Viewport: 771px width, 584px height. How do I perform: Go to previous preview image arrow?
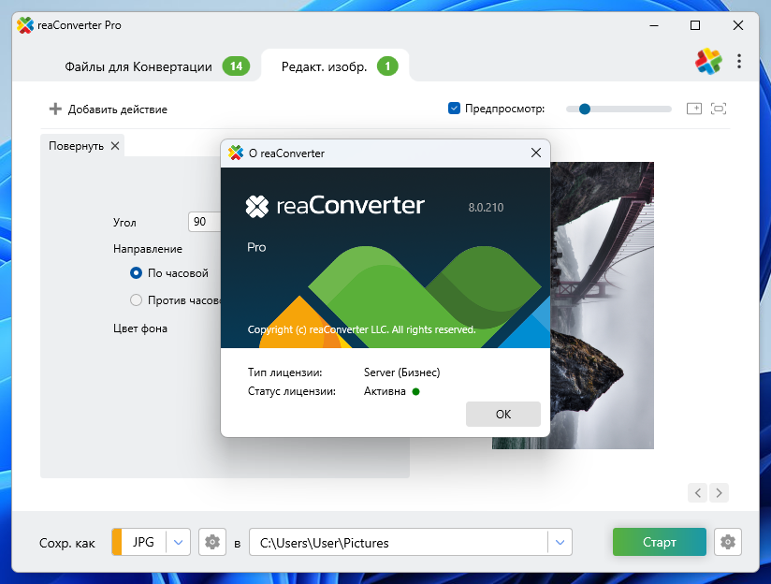coord(698,492)
